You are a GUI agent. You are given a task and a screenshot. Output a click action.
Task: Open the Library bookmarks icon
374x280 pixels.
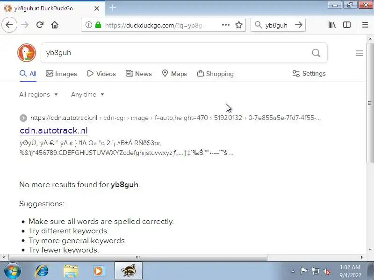pos(332,25)
